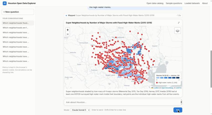Click the map description paragraph below the map

point(123,93)
